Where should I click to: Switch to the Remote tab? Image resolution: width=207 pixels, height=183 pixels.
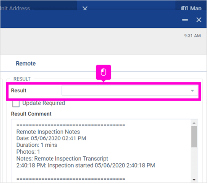tap(26, 64)
